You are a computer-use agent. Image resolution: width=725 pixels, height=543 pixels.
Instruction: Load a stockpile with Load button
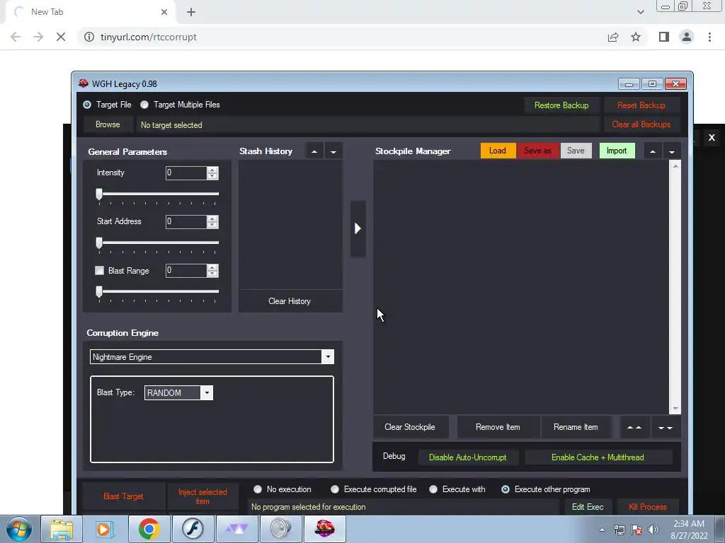point(498,151)
